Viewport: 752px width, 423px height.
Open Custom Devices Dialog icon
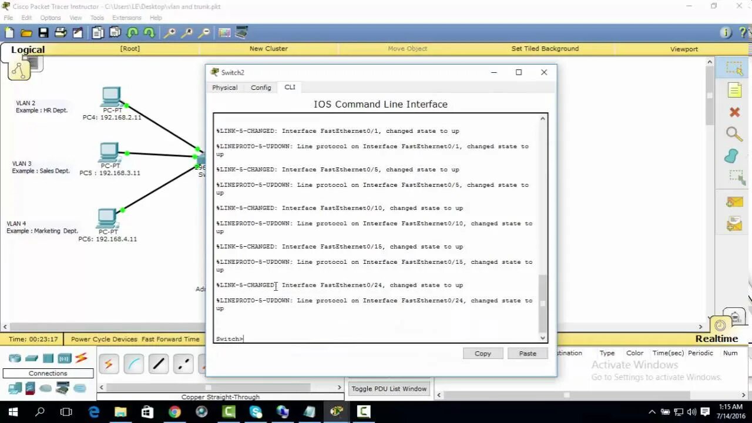click(x=241, y=33)
